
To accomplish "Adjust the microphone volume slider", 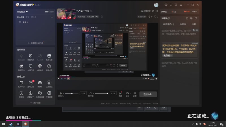I will click(72, 93).
